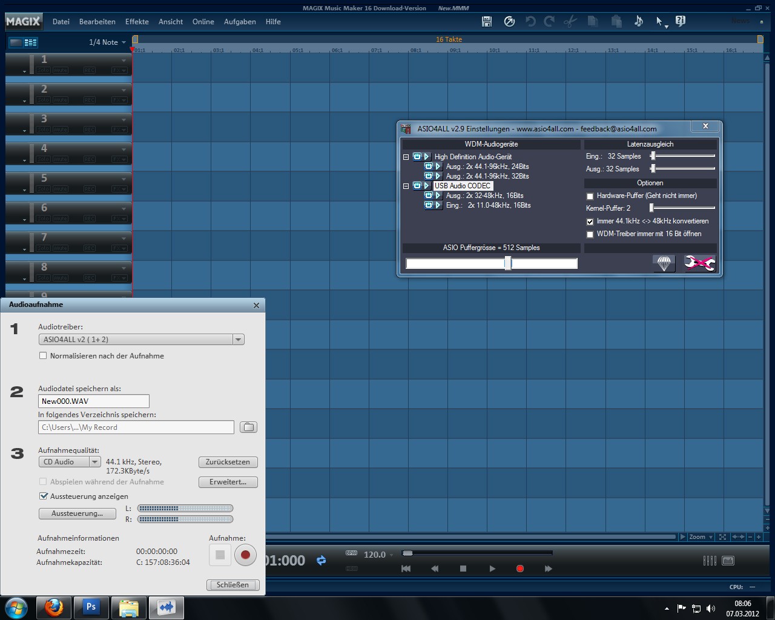The height and width of the screenshot is (620, 775).
Task: Open the mixer icon in the transport bar
Action: [710, 561]
